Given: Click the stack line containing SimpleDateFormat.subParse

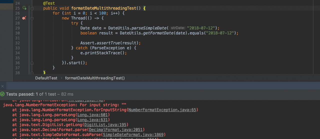Looking at the screenshot, I should (89, 135).
